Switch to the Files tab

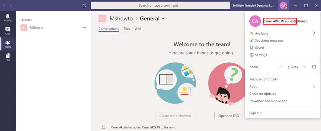pyautogui.click(x=127, y=29)
